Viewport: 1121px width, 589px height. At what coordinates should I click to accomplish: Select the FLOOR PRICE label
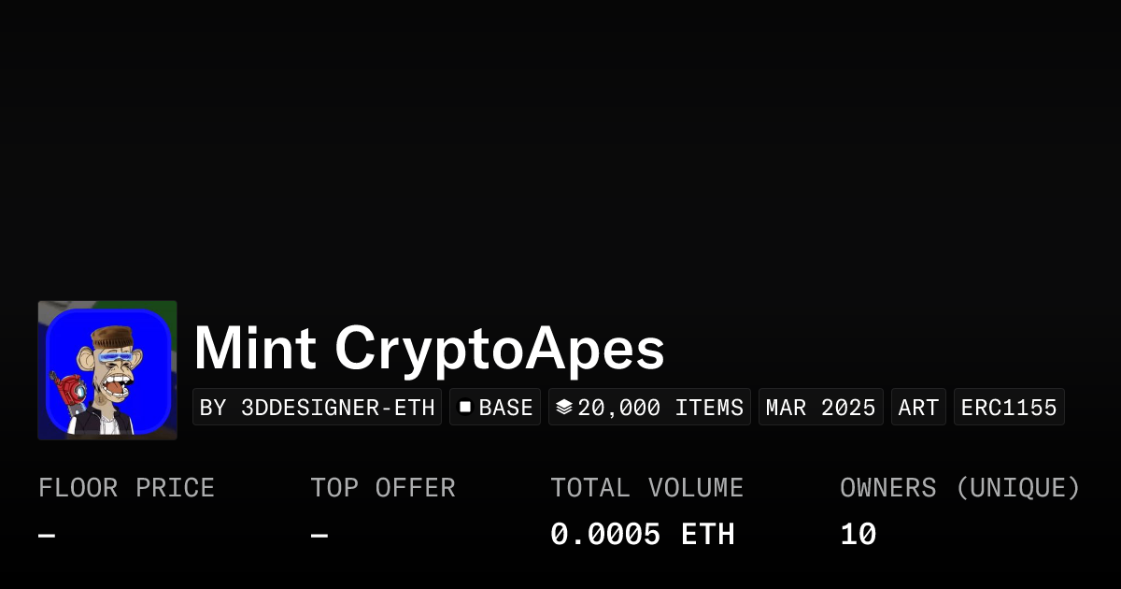126,488
